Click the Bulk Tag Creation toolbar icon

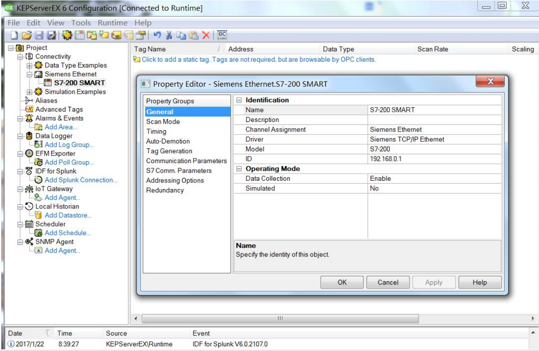coord(116,35)
